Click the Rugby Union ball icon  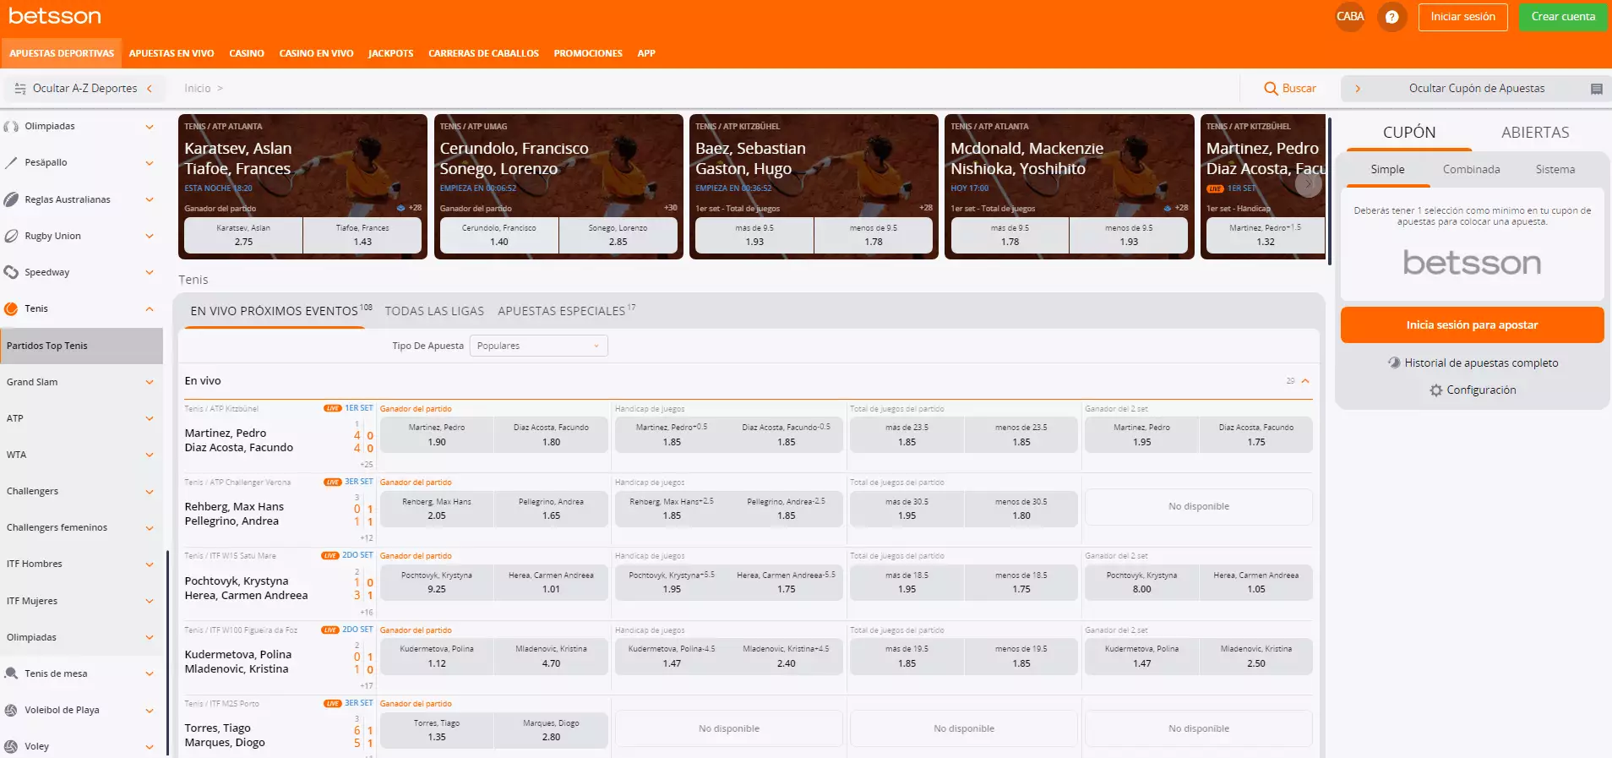tap(11, 237)
